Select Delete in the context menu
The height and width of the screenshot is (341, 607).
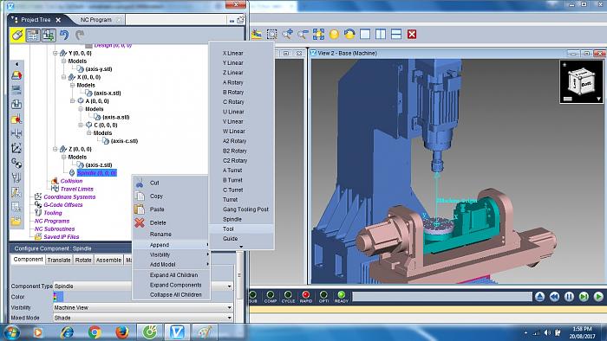pyautogui.click(x=171, y=222)
